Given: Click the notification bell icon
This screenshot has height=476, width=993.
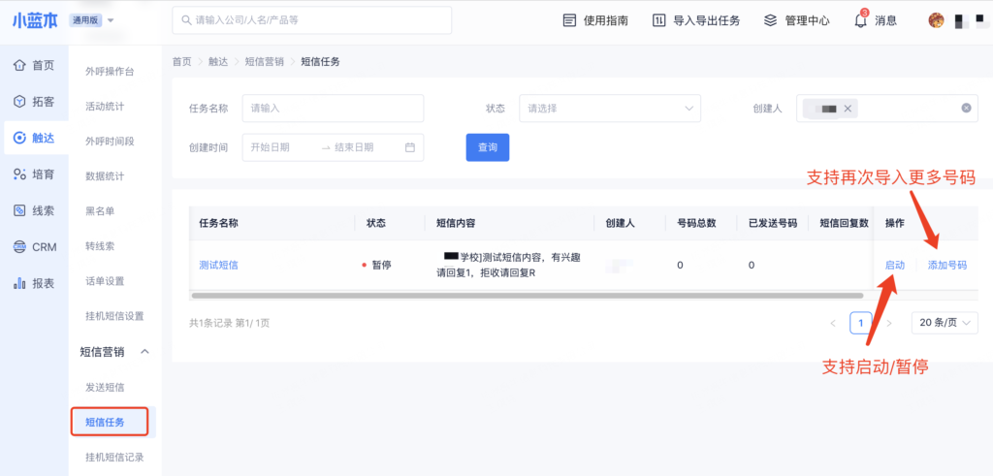Looking at the screenshot, I should (860, 20).
